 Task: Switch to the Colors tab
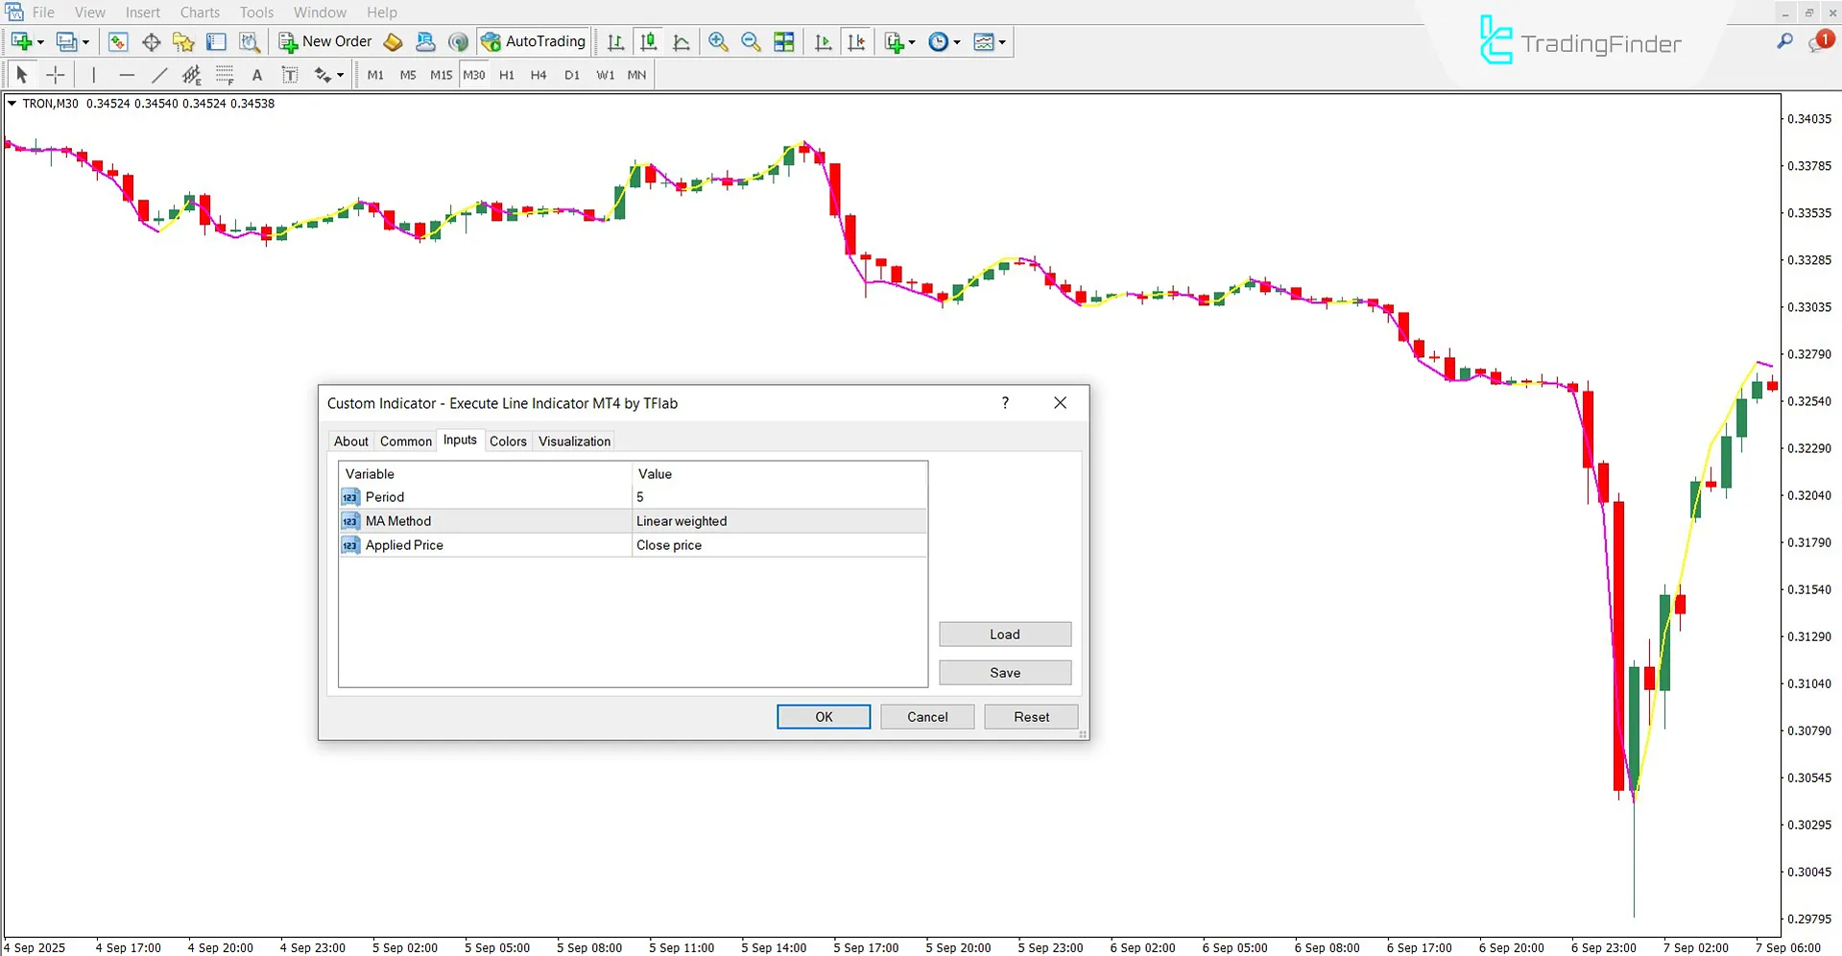point(508,441)
